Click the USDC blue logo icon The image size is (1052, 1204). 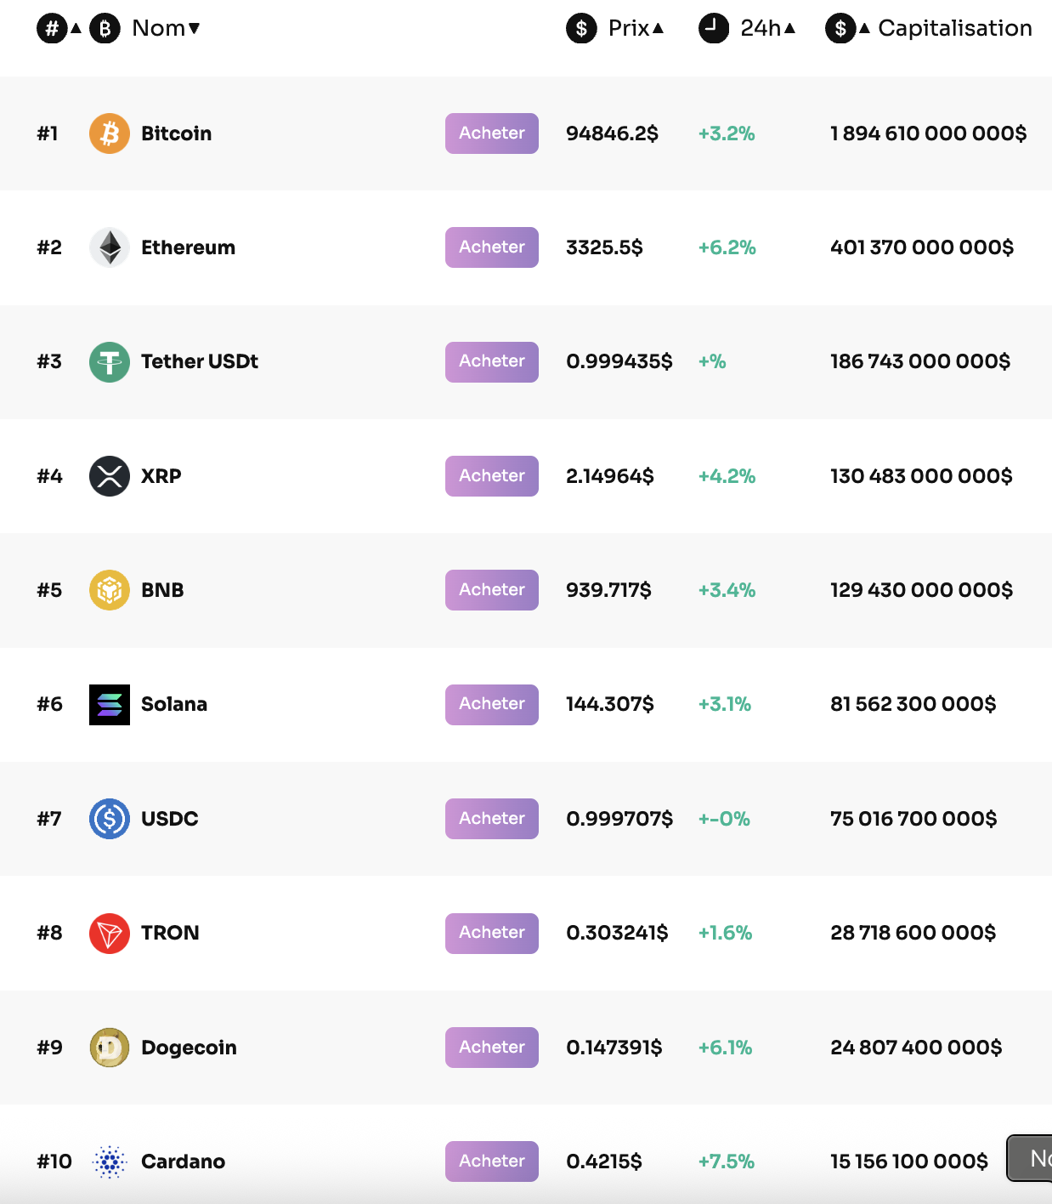[x=109, y=819]
